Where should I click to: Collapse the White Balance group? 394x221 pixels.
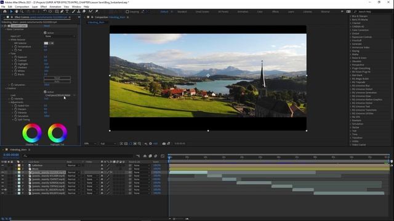(9, 39)
